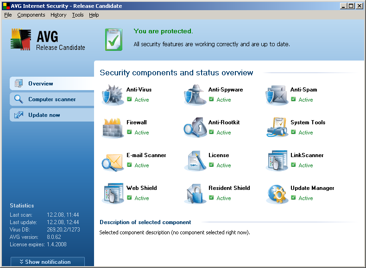Screen dimensions: 366x268
Task: Click the 'You are protected.' status text
Action: pyautogui.click(x=163, y=31)
